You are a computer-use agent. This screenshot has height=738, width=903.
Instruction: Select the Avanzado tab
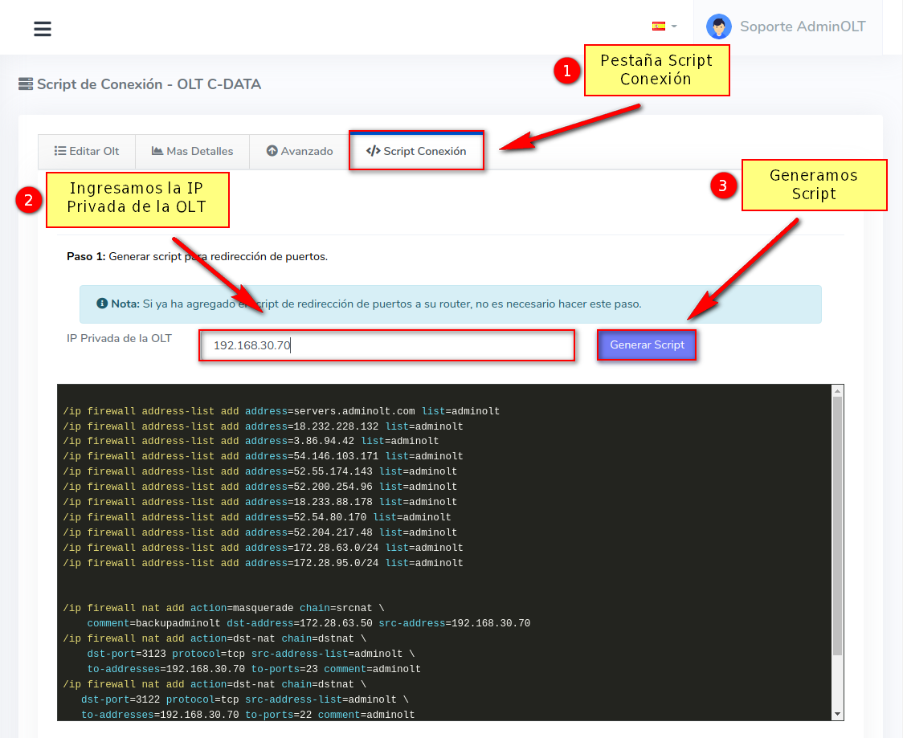click(x=300, y=151)
